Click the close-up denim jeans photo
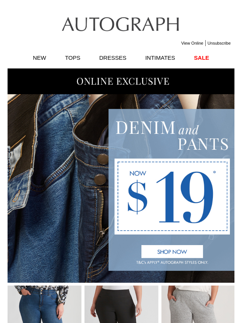This screenshot has height=323, width=242. [58, 188]
